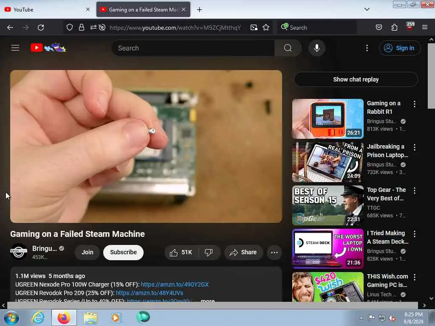Click the Sign in button
Screen dimensions: 435x326
point(400,48)
